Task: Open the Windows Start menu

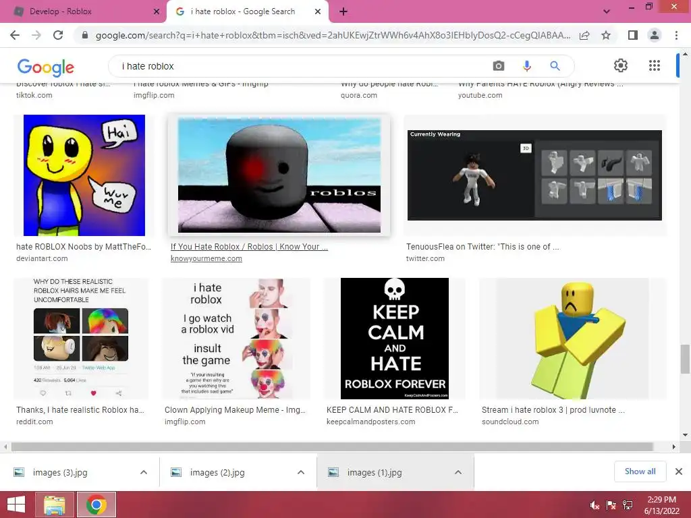Action: pos(16,505)
